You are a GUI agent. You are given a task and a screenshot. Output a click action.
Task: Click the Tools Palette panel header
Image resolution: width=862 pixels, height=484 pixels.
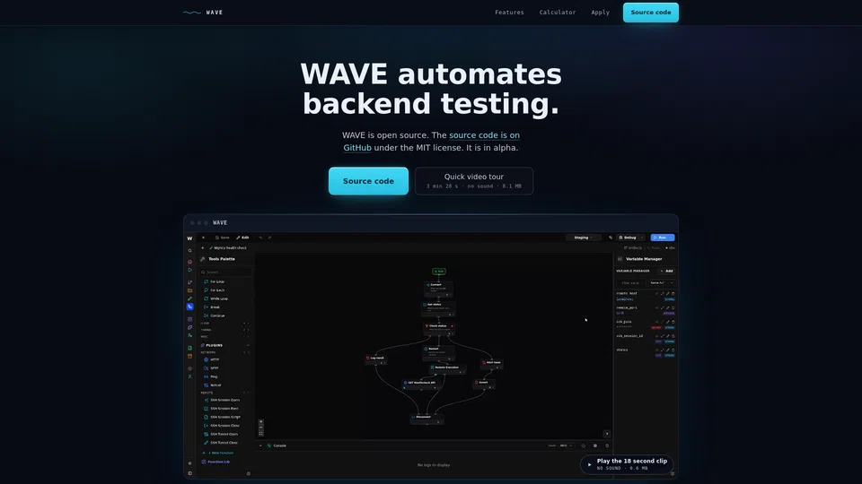[222, 259]
